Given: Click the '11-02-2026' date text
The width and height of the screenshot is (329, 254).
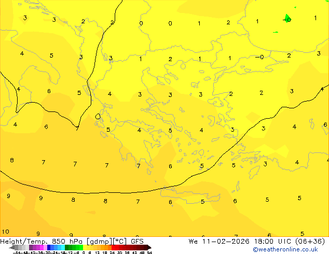Looking at the screenshot, I should 226,242.
